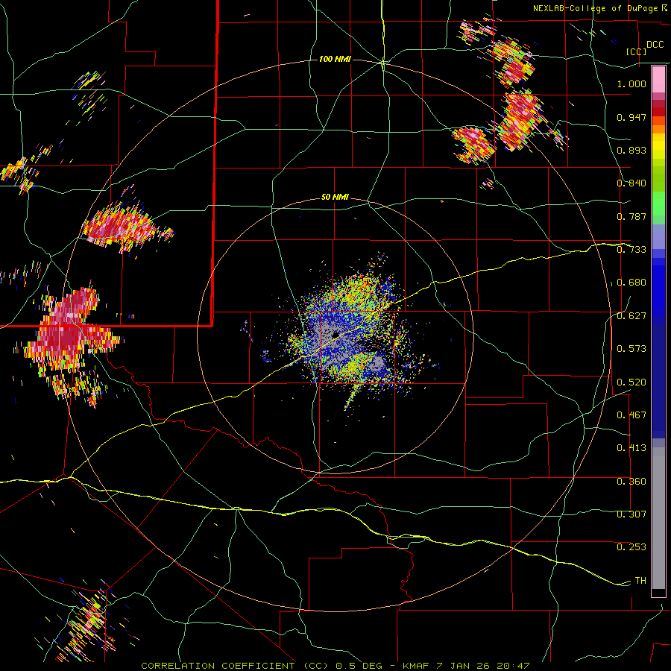
Task: Click the NEXLAB-College of DuPage credit text
Action: pyautogui.click(x=596, y=8)
